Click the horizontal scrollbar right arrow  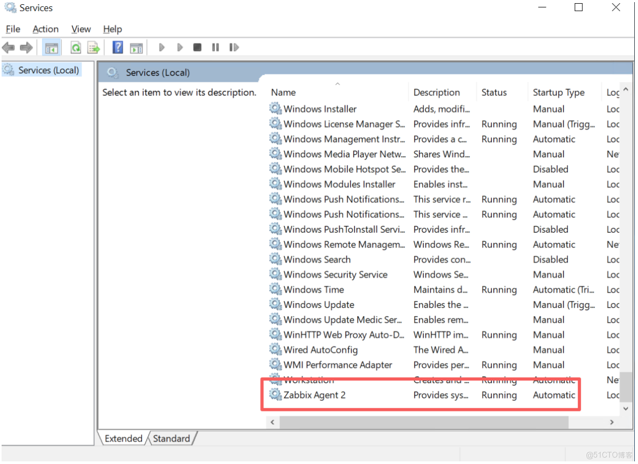(x=612, y=422)
